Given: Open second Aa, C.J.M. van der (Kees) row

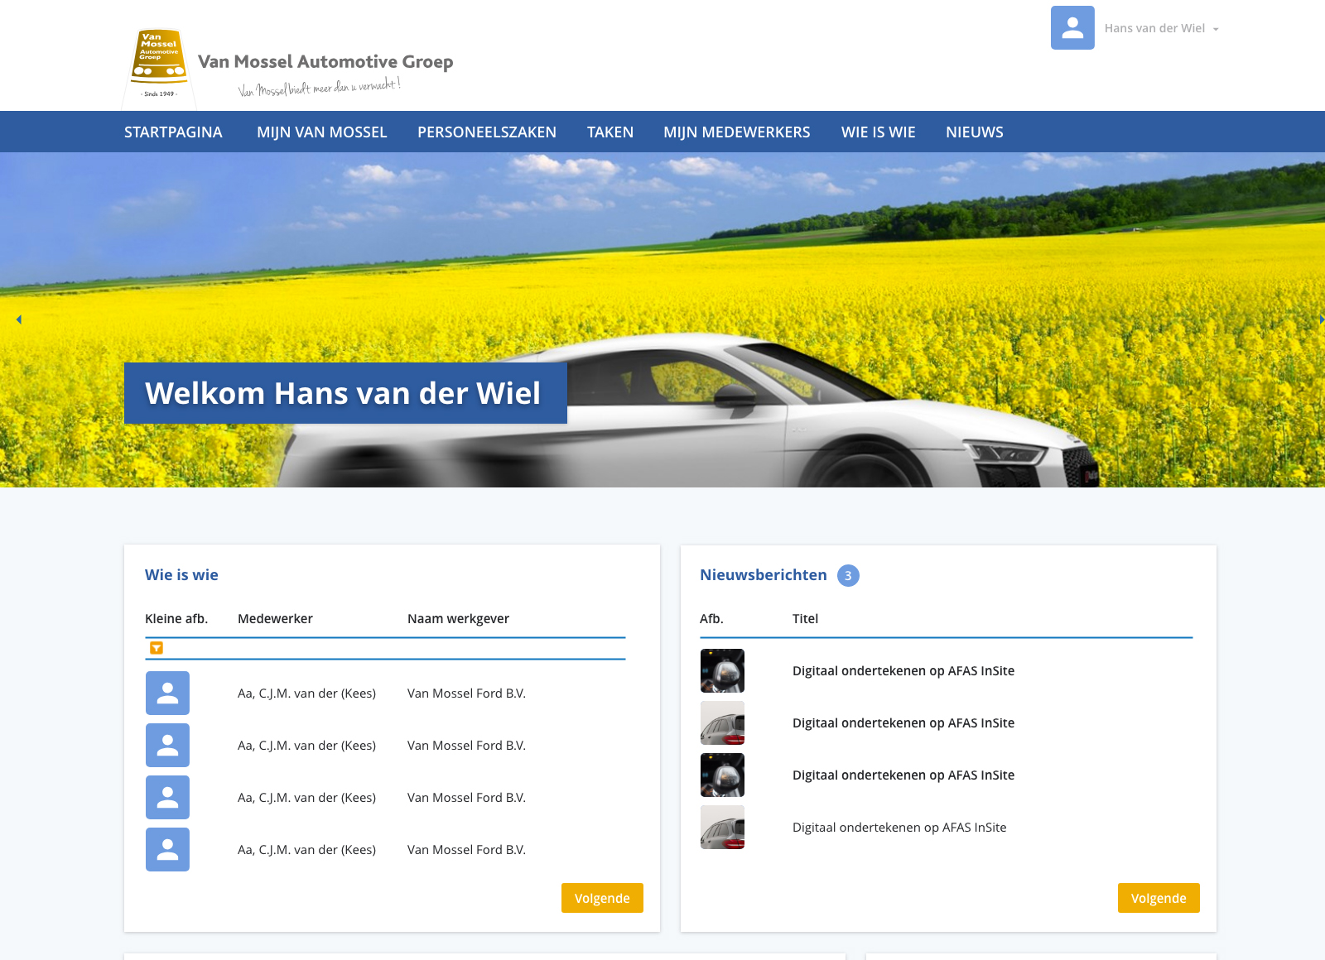Looking at the screenshot, I should [x=306, y=746].
